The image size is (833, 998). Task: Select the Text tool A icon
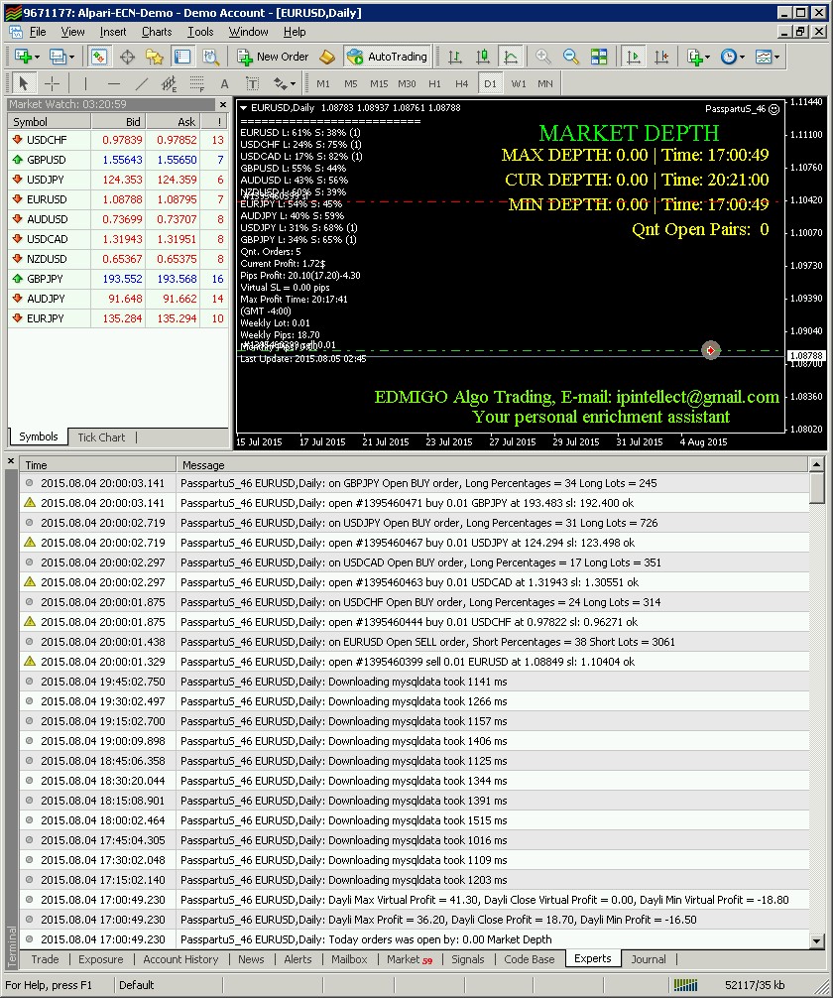click(x=224, y=83)
